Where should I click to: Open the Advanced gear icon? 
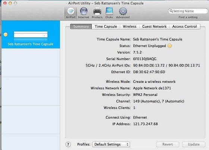tap(123, 11)
